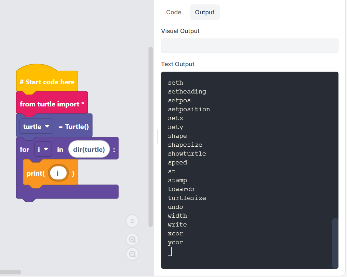347x277 pixels.
Task: Click the panel divider resize handle
Action: [x=157, y=136]
